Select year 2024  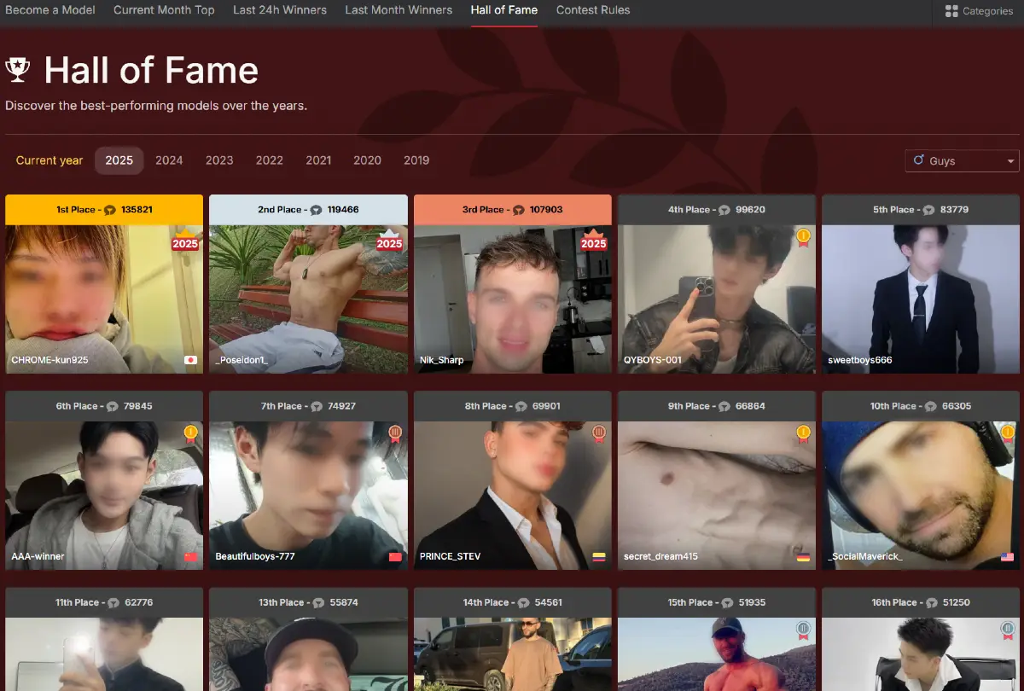point(169,160)
